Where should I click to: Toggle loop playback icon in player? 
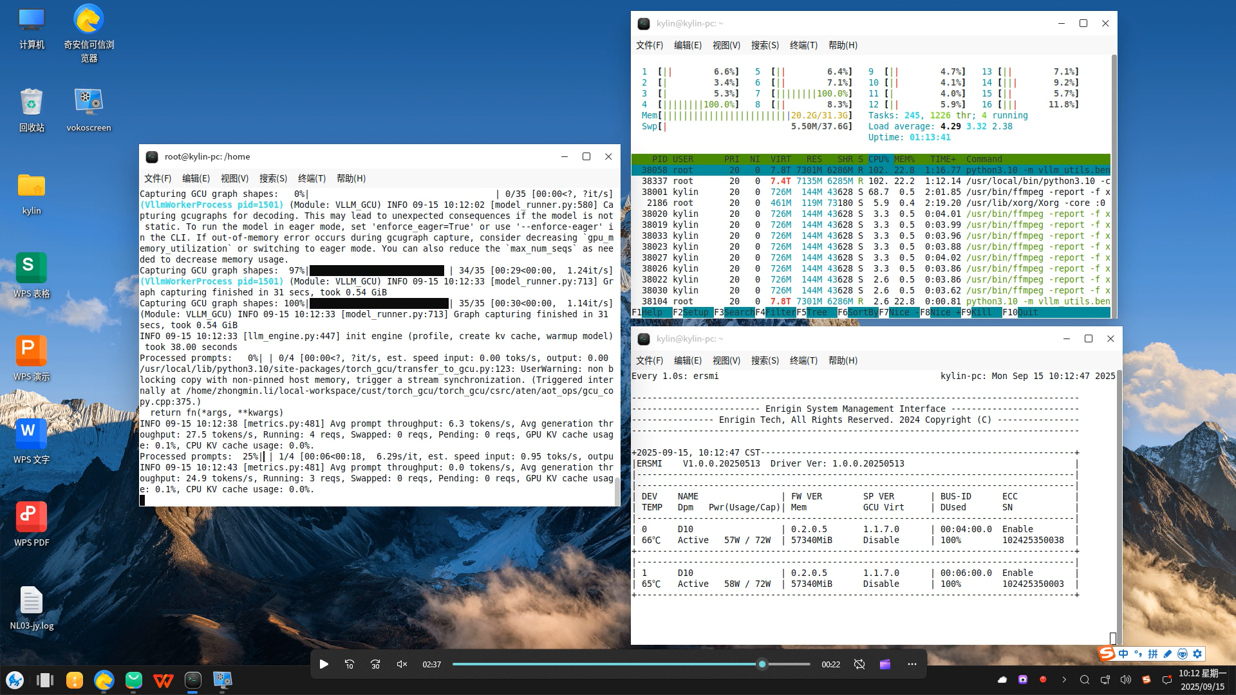pyautogui.click(x=859, y=664)
